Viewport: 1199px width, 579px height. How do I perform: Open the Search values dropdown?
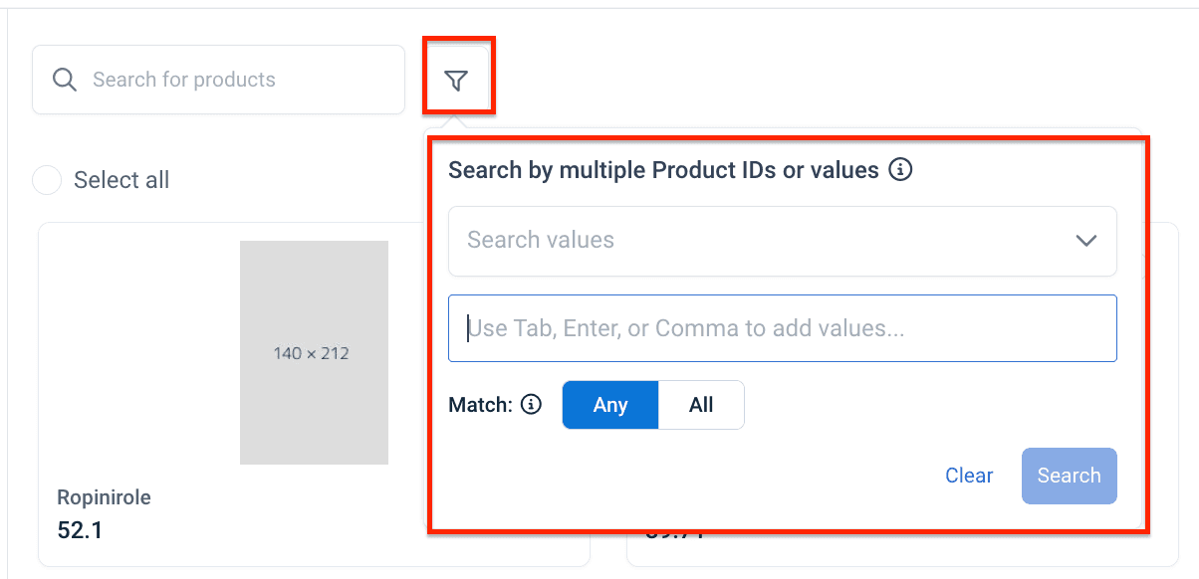[757, 241]
